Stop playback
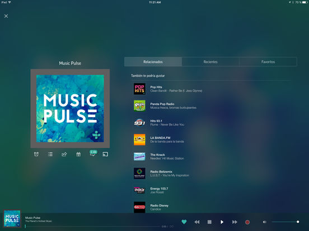The width and height of the screenshot is (309, 231). pyautogui.click(x=209, y=222)
